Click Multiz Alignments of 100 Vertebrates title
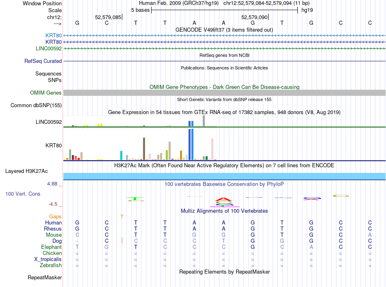Viewport: 386px width, 287px height. (x=224, y=211)
